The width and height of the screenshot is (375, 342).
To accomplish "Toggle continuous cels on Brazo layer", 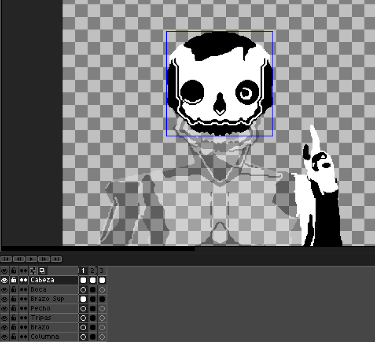I will [23, 327].
